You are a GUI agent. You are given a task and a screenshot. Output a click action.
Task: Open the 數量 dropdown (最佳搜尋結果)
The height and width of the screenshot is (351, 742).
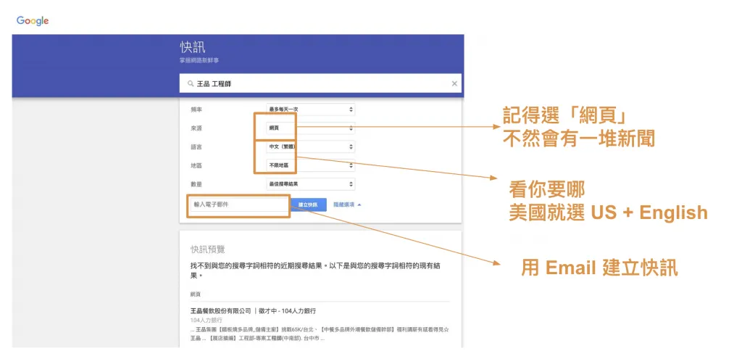(x=310, y=184)
